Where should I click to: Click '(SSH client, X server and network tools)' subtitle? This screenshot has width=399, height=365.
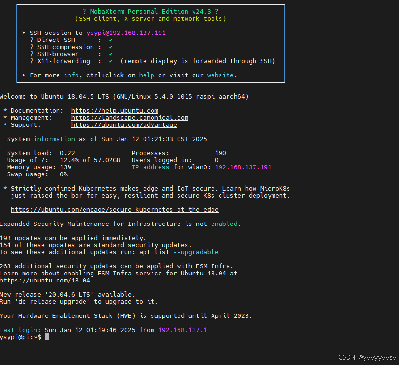(x=150, y=19)
